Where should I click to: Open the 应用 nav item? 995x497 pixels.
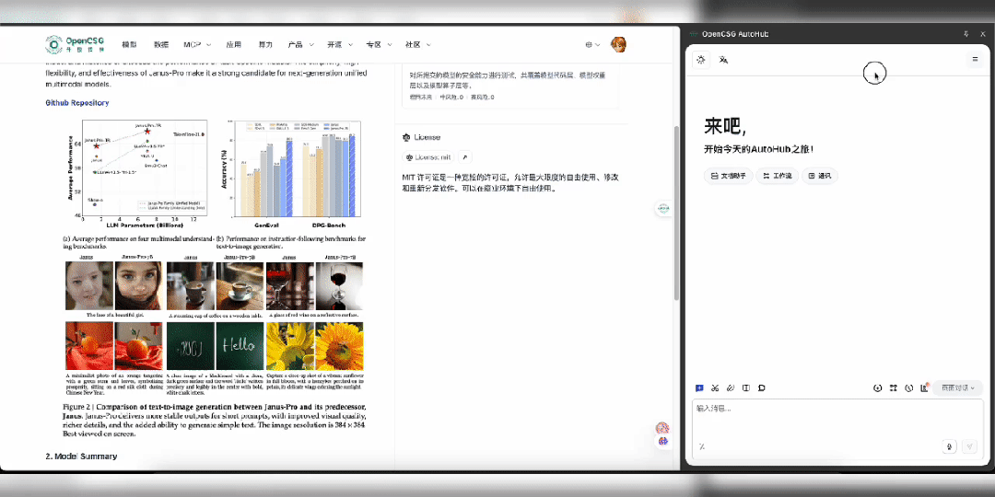pos(233,45)
